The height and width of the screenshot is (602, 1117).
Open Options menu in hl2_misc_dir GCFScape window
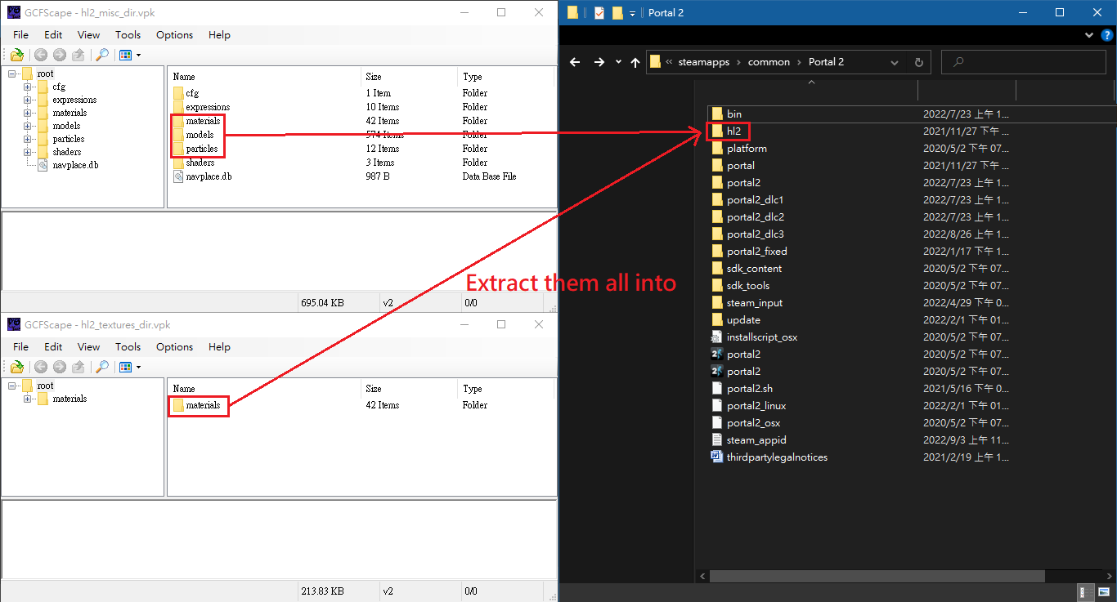174,35
